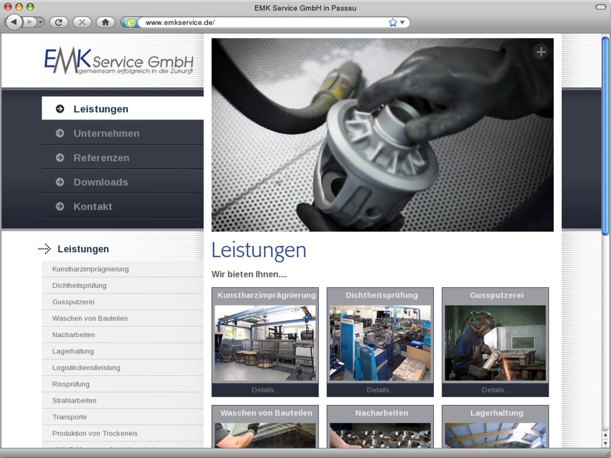The width and height of the screenshot is (611, 458).
Task: Click the arrow icon beside Unternehmen
Action: (x=60, y=133)
